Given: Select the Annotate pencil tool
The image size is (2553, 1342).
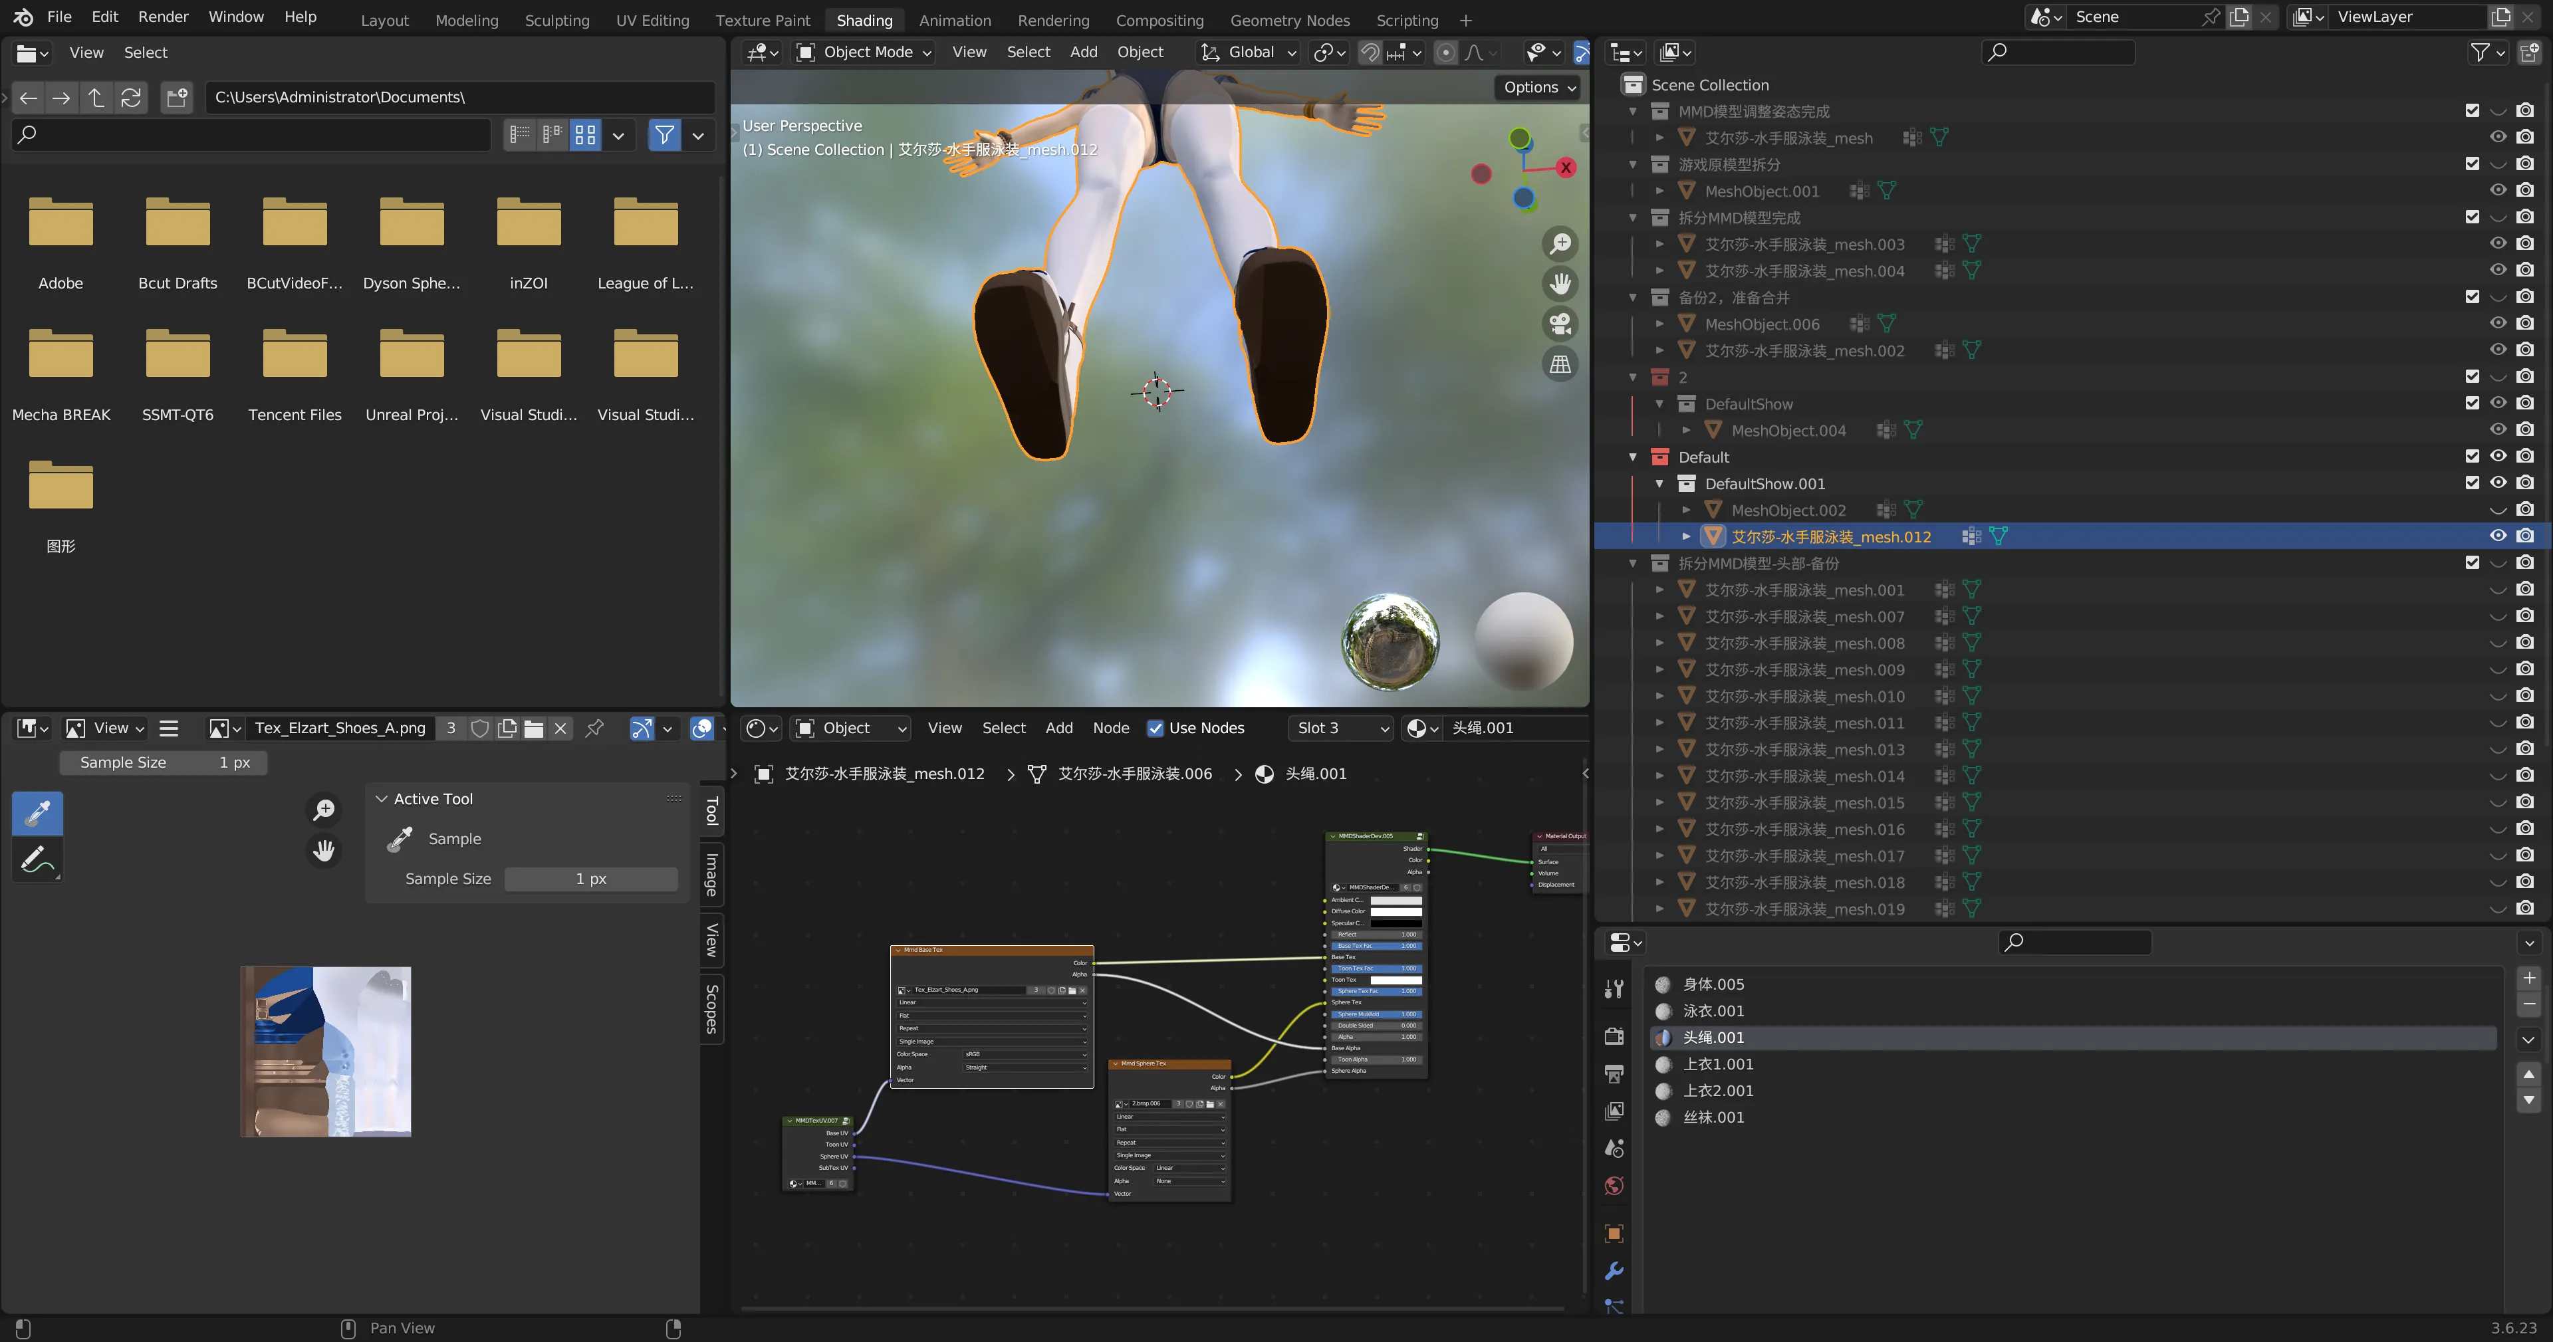Looking at the screenshot, I should point(38,859).
